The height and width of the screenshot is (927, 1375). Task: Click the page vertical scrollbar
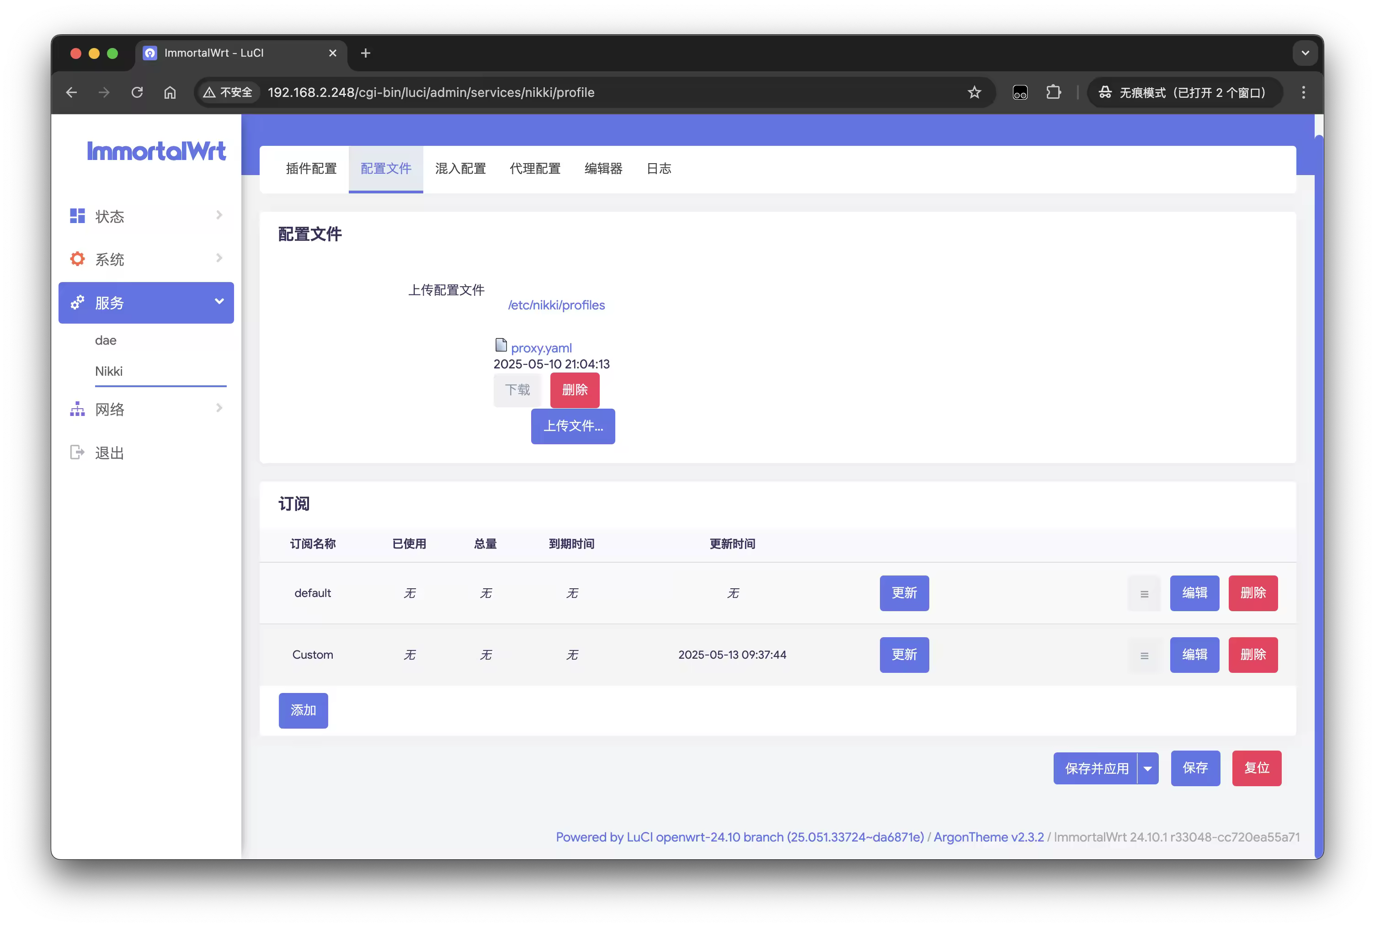[x=1319, y=495]
